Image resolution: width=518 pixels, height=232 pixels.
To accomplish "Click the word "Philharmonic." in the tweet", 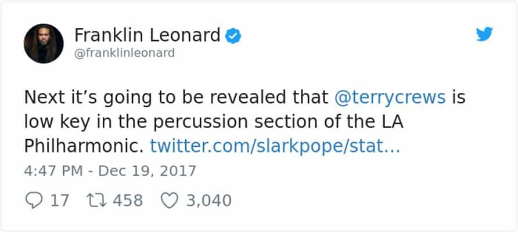I will click(84, 146).
